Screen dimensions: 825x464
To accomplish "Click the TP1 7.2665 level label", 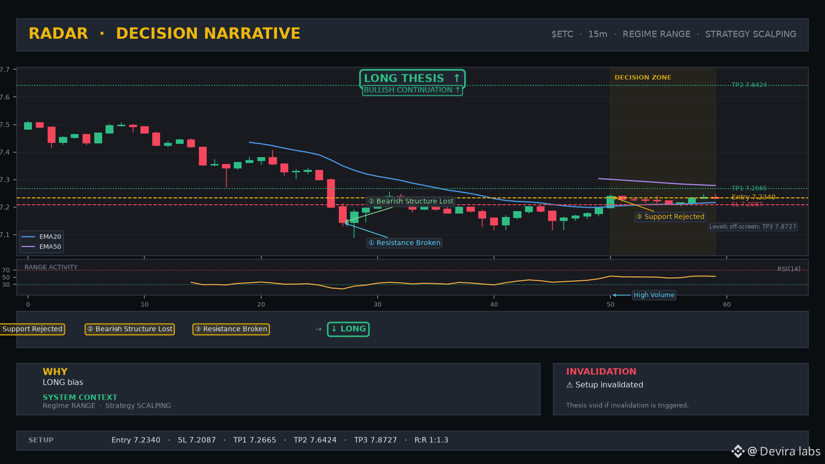I will pos(749,189).
